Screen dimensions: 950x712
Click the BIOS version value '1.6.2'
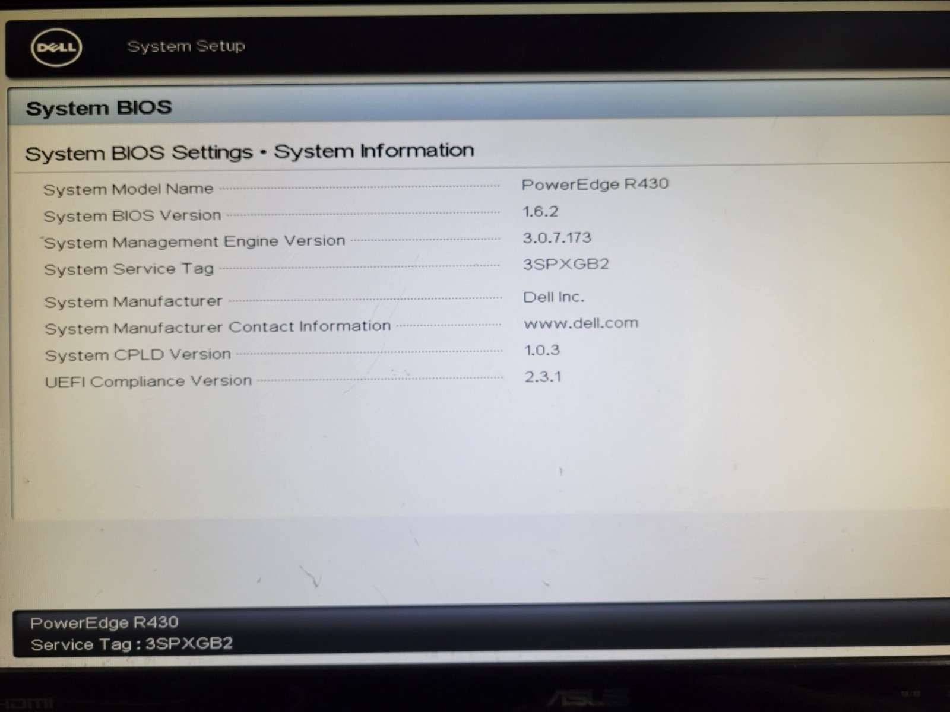(540, 211)
